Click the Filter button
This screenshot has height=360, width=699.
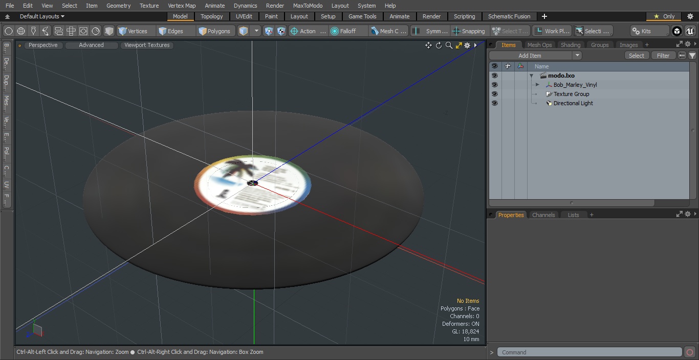point(663,56)
